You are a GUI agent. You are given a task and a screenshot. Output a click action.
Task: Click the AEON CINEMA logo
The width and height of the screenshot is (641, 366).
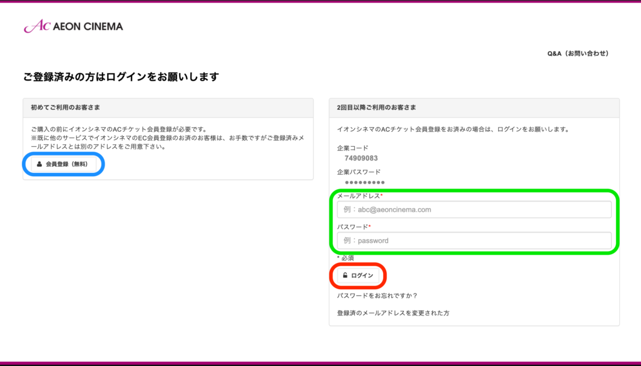click(x=74, y=26)
